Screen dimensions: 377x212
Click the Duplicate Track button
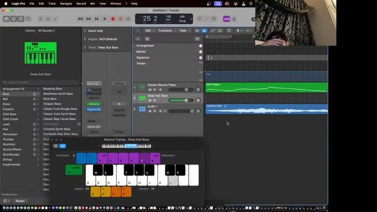147,39
